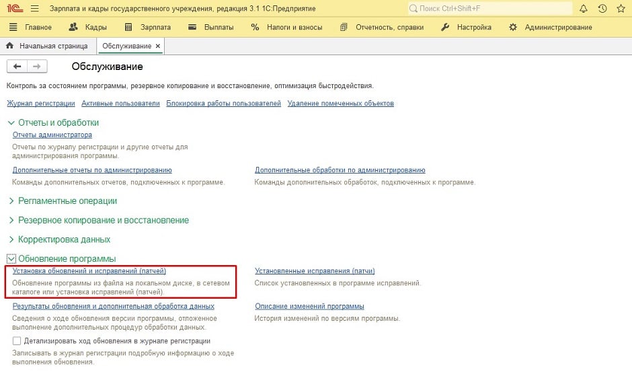The image size is (632, 372).
Task: Open Дополнительные отчеты по администрированию link
Action: [x=92, y=170]
